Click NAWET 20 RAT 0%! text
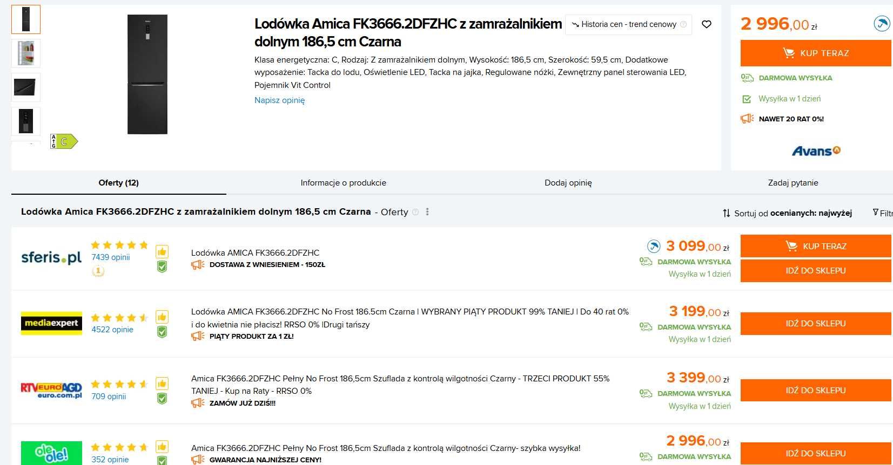The height and width of the screenshot is (465, 893). [x=791, y=119]
